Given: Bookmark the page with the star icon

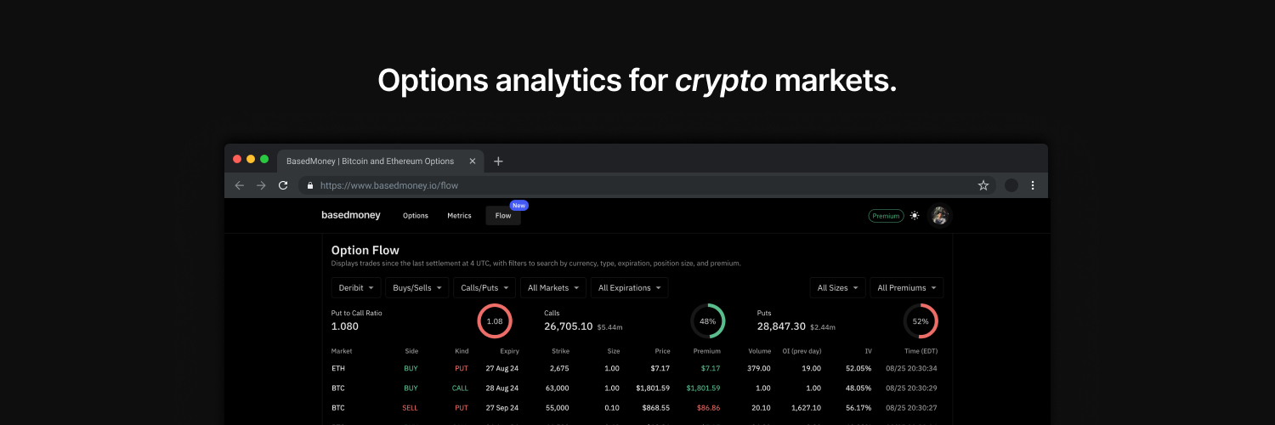Looking at the screenshot, I should click(x=983, y=185).
